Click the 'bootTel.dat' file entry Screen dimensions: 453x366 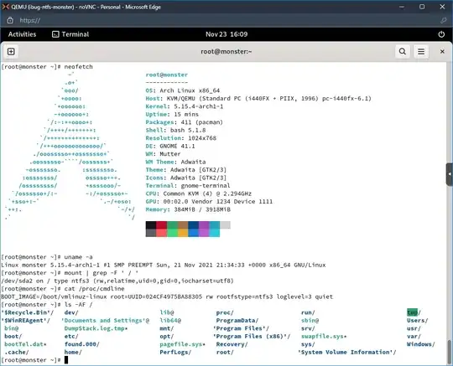[x=25, y=344]
